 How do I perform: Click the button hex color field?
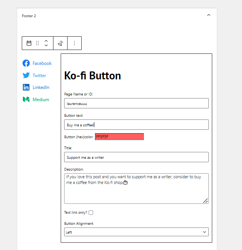click(x=119, y=137)
